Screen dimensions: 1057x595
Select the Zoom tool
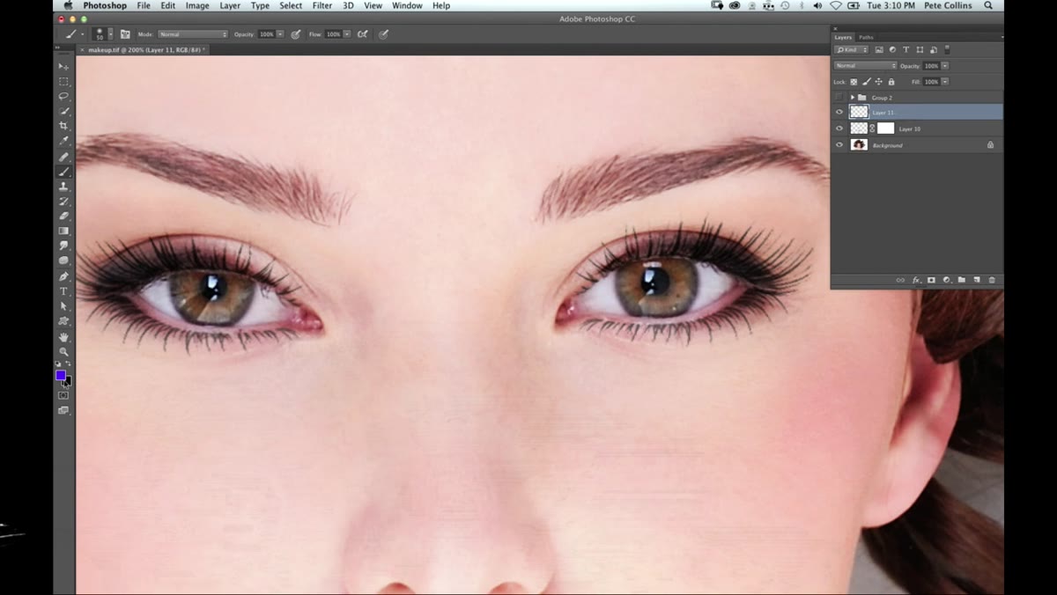coord(63,352)
